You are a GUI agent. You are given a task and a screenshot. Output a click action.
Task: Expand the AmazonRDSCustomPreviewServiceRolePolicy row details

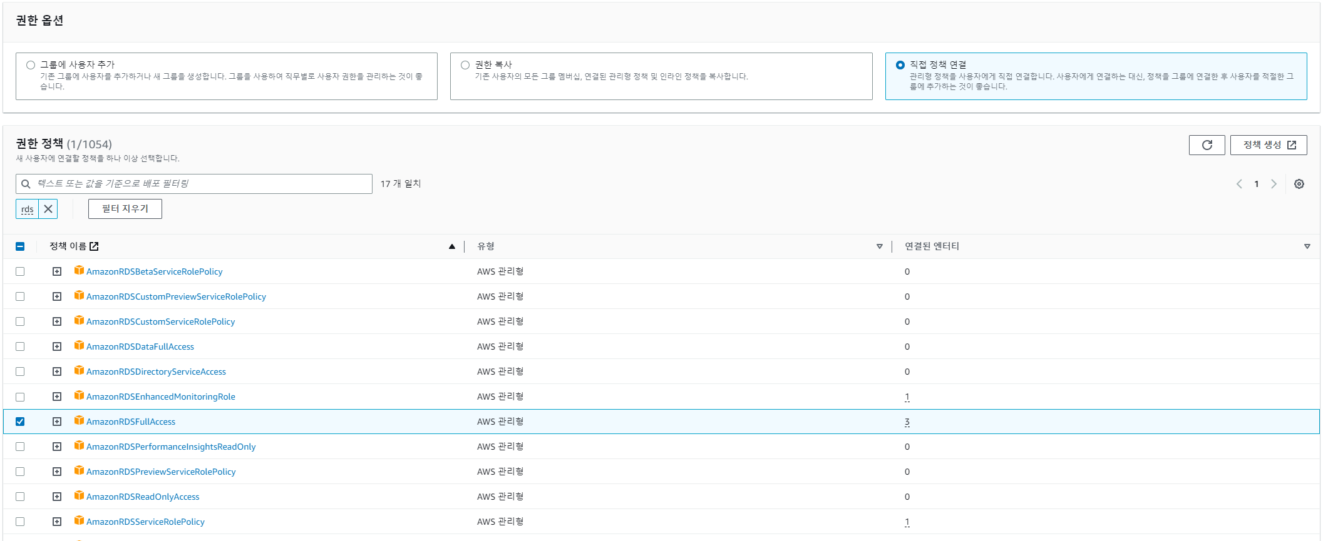pyautogui.click(x=57, y=296)
